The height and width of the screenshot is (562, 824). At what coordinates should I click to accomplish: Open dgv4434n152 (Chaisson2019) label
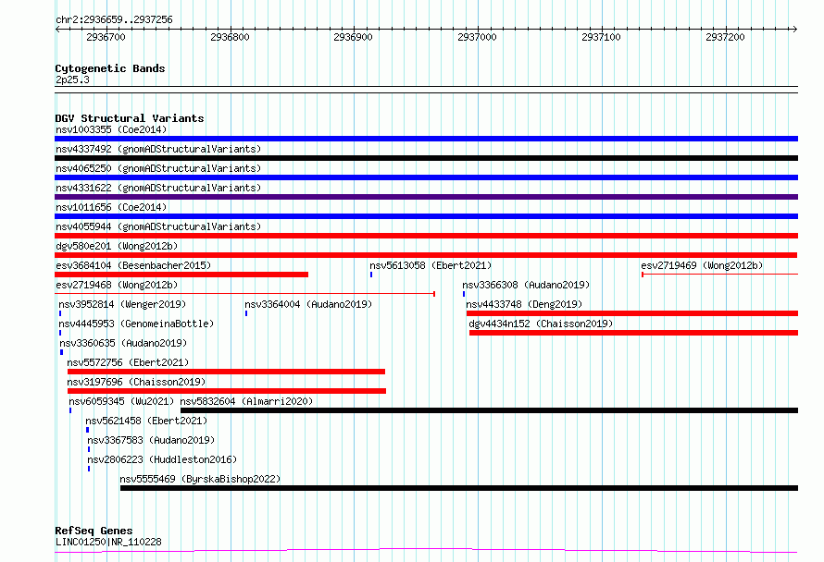tap(541, 324)
